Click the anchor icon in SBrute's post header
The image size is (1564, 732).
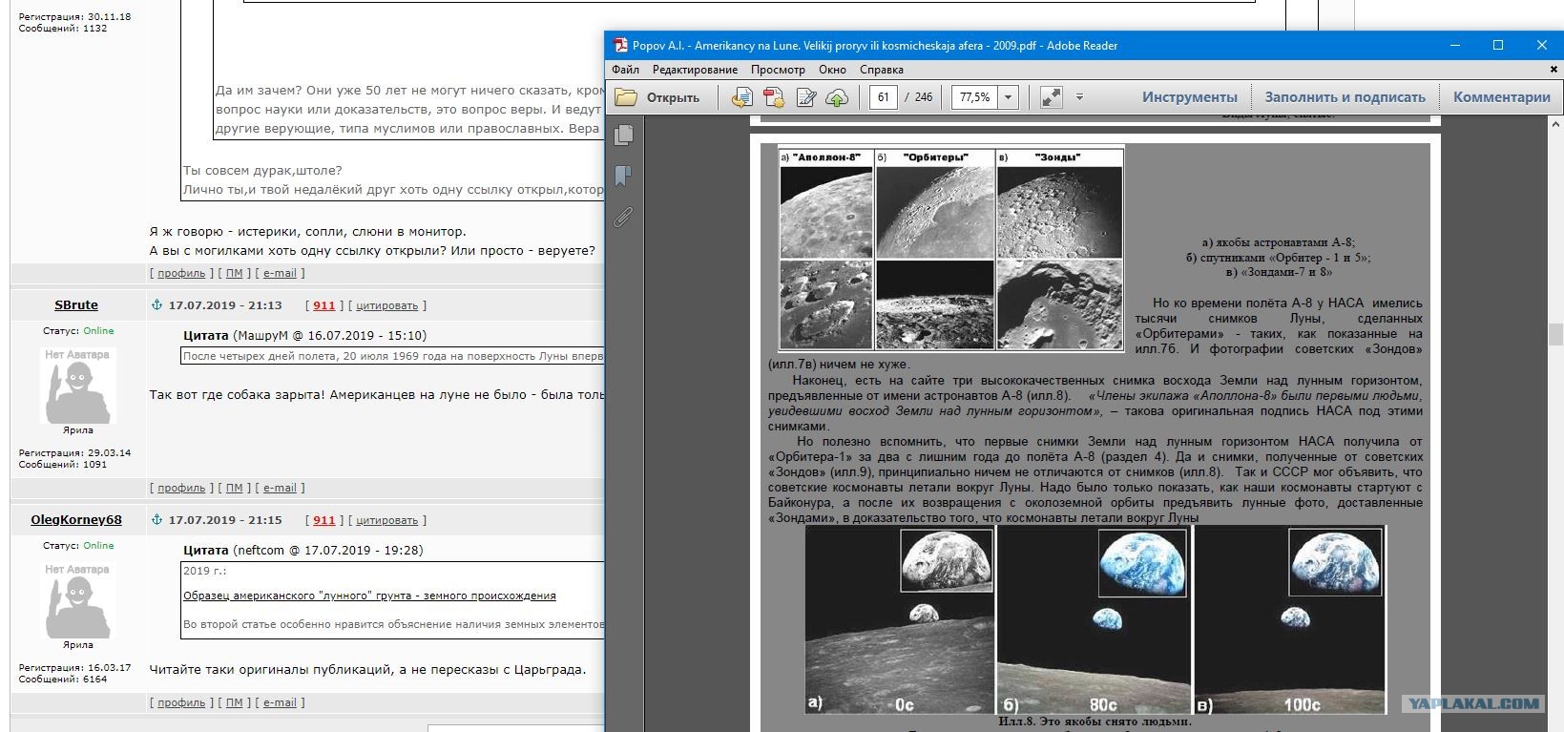157,305
